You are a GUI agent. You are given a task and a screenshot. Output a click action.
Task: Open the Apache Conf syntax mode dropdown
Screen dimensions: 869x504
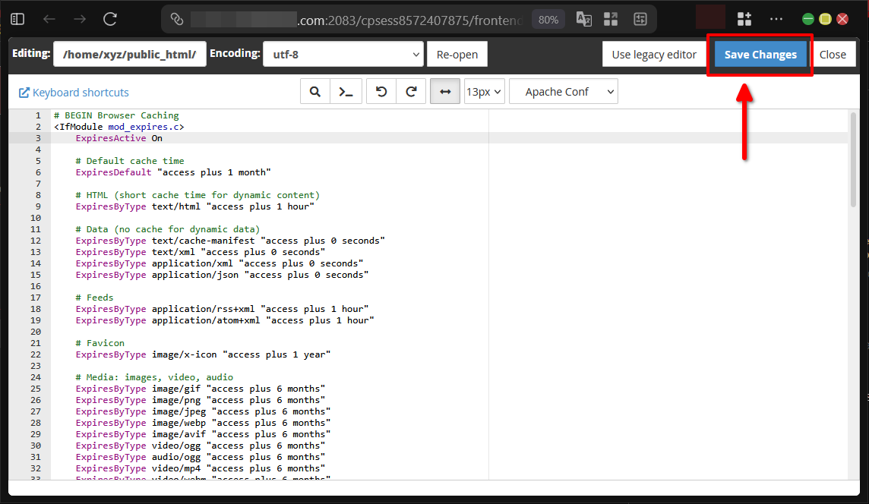click(563, 91)
